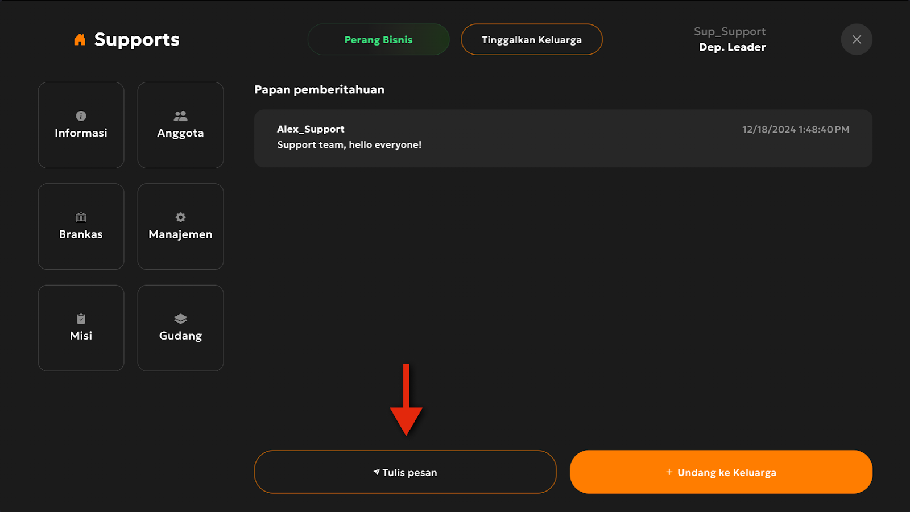Open the Gudang warehouse section
The width and height of the screenshot is (910, 512).
coord(180,328)
